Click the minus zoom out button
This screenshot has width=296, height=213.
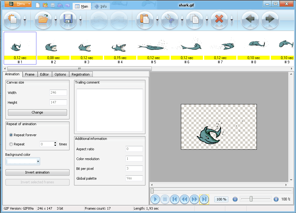(x=235, y=199)
